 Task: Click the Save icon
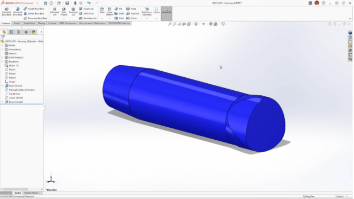pyautogui.click(x=68, y=3)
